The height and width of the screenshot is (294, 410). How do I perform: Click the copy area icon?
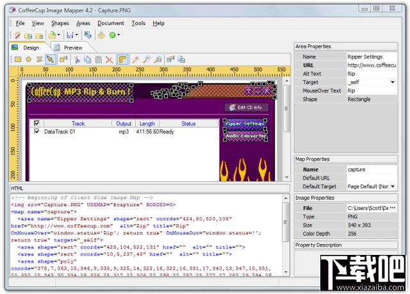(87, 60)
